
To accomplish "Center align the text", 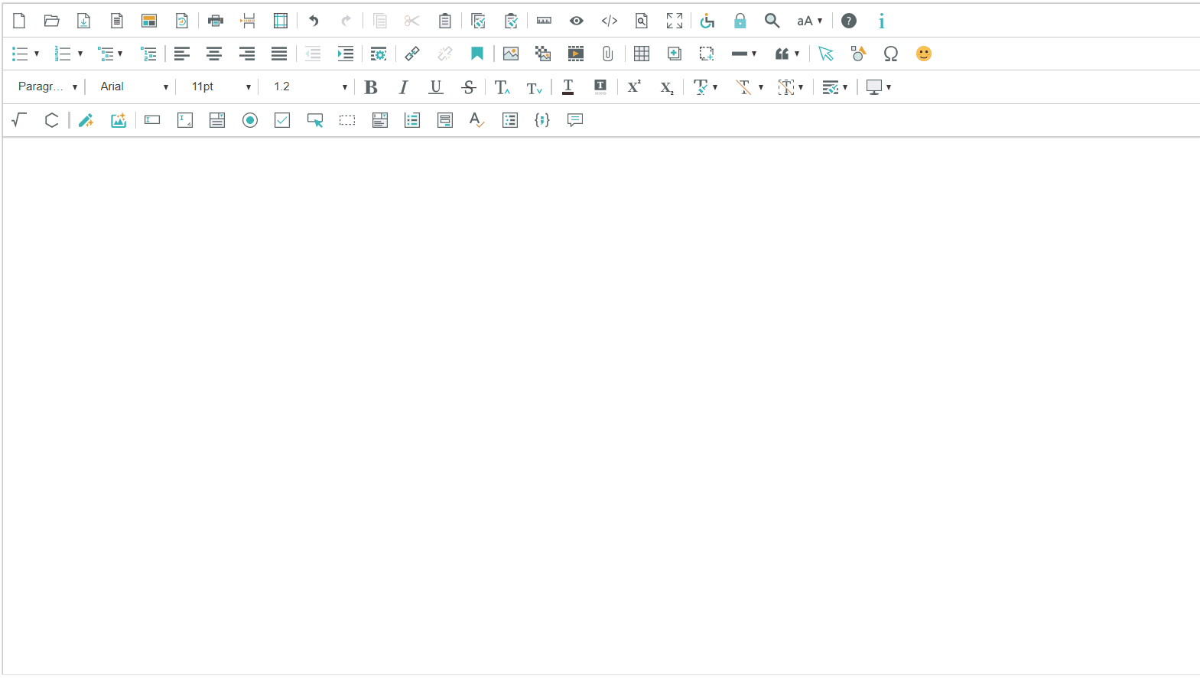I will (214, 54).
